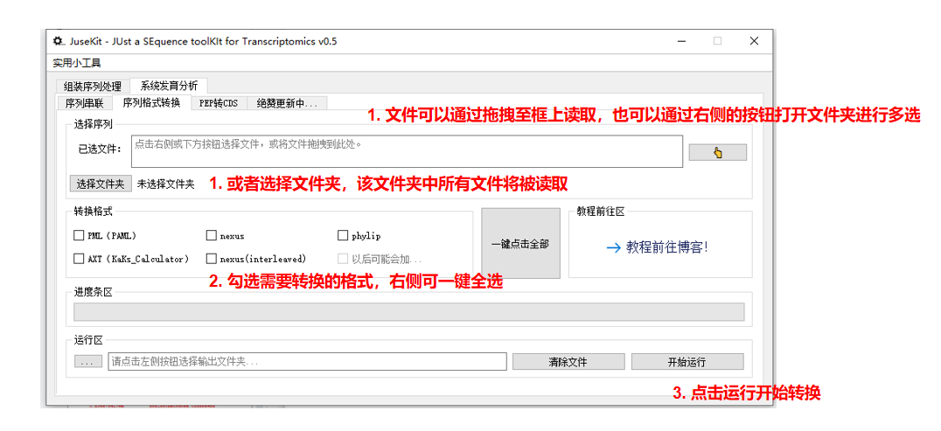Image resolution: width=941 pixels, height=431 pixels.
Task: Follow the 教程前往博客 link
Action: 658,247
